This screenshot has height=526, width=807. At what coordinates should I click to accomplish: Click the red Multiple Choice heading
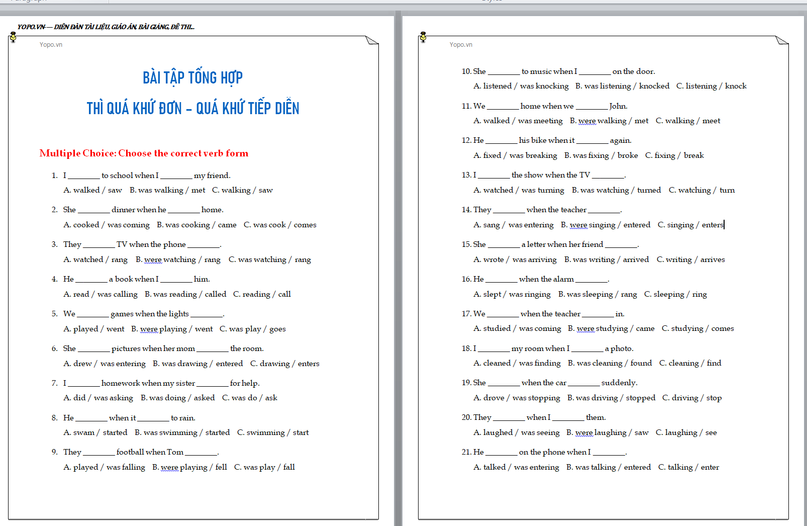pyautogui.click(x=144, y=153)
